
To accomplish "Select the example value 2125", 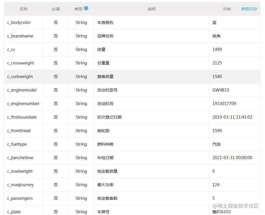I will point(217,63).
